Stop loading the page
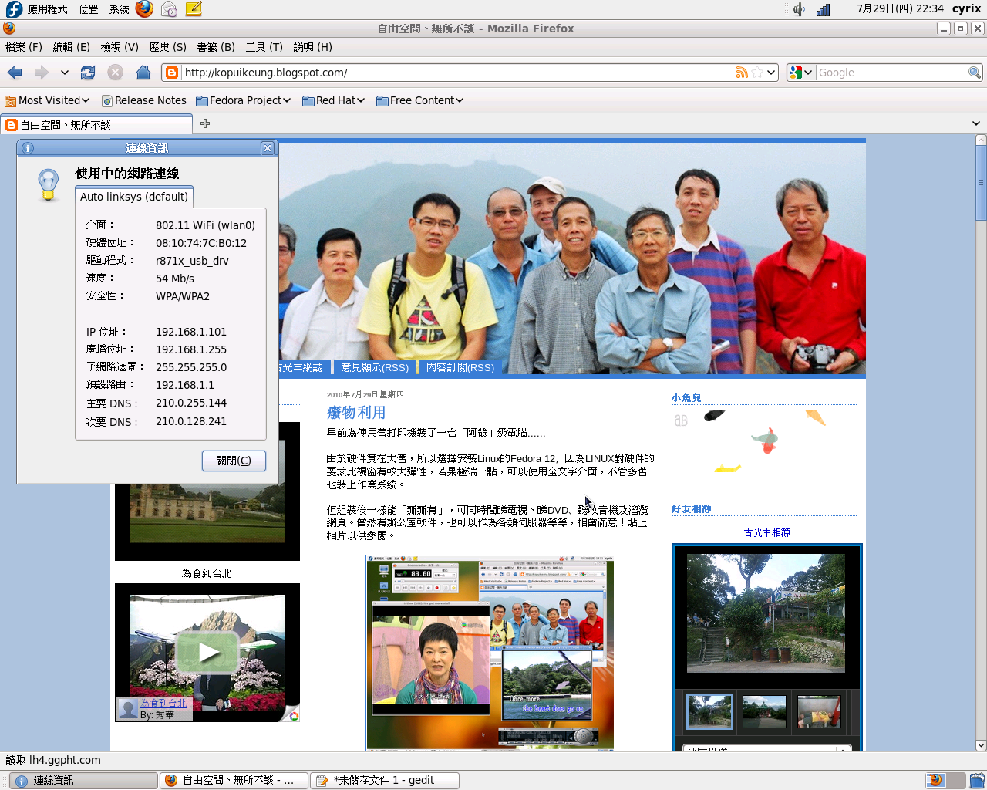987x790 pixels. [x=116, y=73]
